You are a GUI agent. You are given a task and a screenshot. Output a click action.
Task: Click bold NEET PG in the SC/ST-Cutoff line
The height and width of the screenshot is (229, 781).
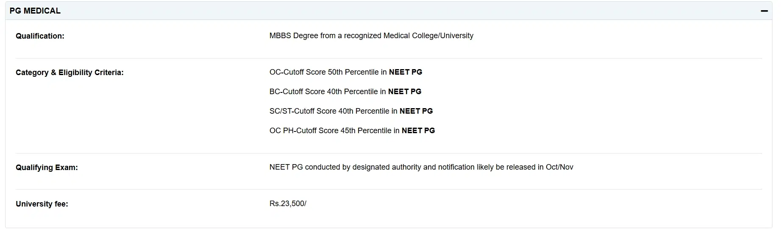coord(416,111)
